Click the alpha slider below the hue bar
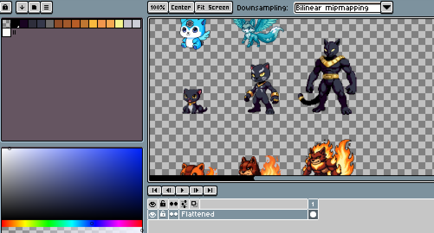Viewport: 434px width, 233px height. tap(72, 230)
